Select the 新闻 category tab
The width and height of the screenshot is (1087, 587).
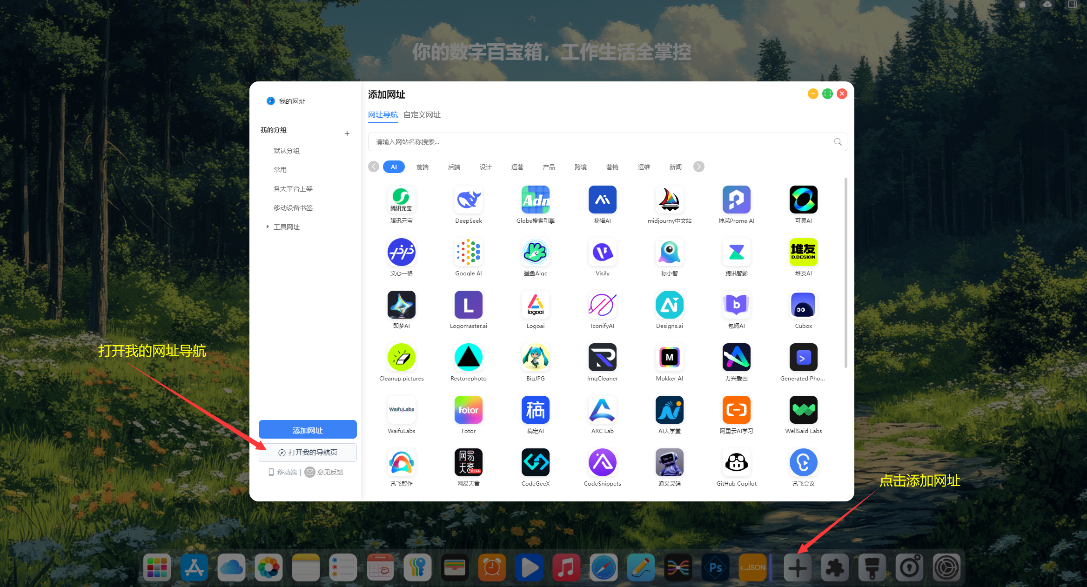pyautogui.click(x=676, y=167)
